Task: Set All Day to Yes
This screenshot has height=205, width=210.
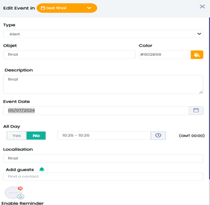Action: 17,136
